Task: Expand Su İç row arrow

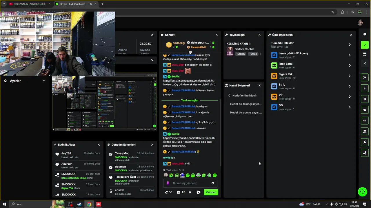Action: [350, 86]
